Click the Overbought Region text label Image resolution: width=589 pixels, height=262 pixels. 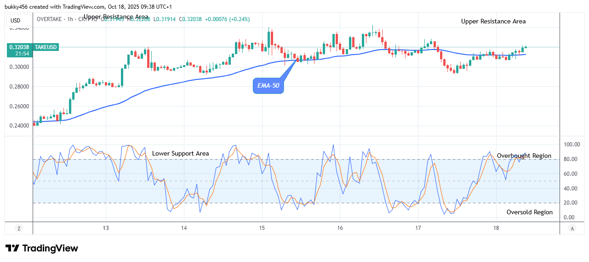point(524,156)
